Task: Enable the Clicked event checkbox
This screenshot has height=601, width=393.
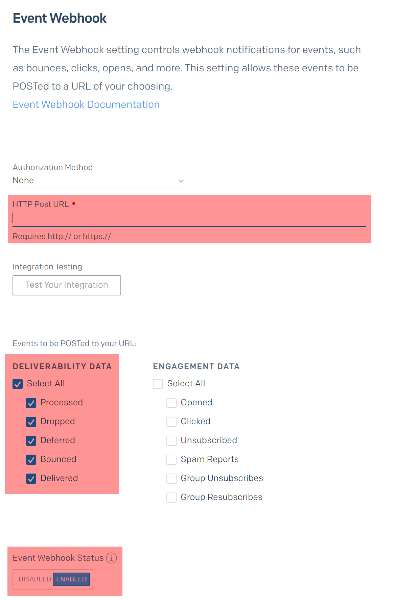Action: click(171, 422)
